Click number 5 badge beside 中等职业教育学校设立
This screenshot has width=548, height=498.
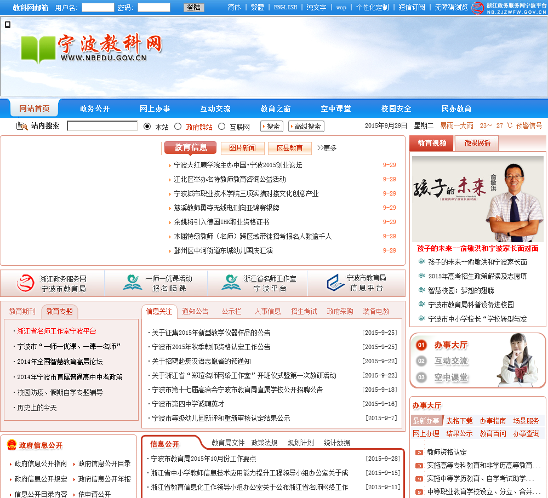419,492
